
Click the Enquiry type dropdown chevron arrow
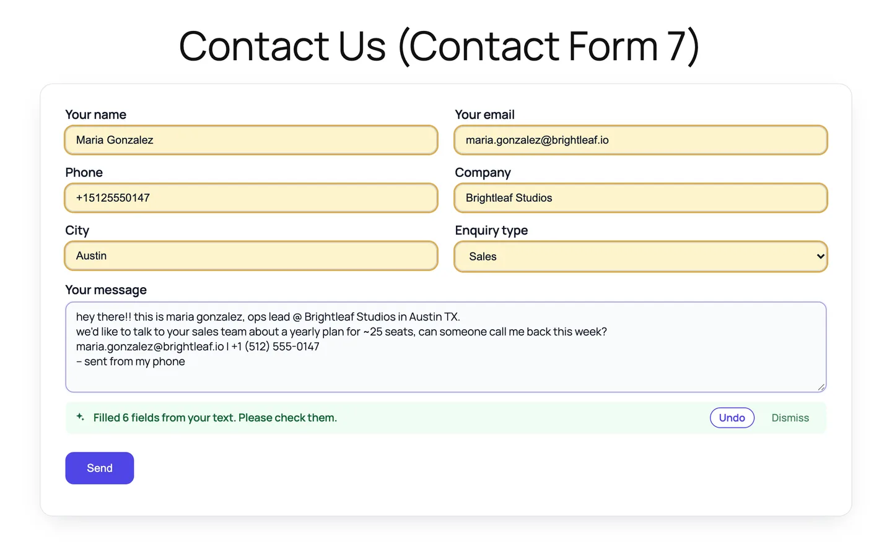point(820,256)
